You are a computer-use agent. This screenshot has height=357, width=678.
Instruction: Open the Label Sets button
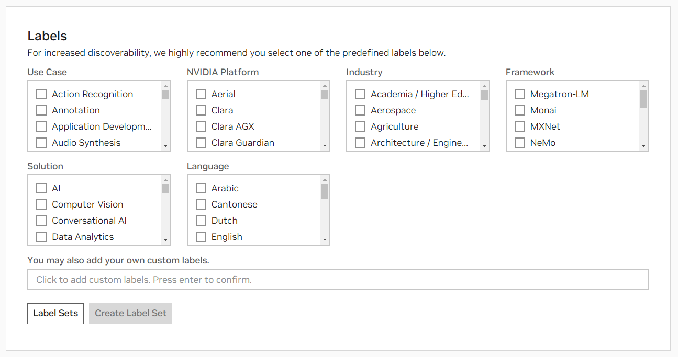[55, 313]
